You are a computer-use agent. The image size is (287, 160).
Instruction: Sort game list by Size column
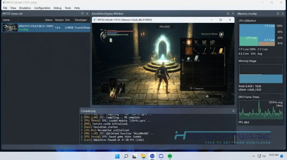pyautogui.click(x=68, y=20)
